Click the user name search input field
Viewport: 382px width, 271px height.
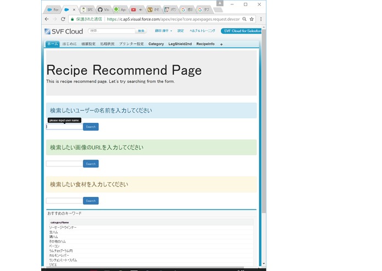pos(64,127)
